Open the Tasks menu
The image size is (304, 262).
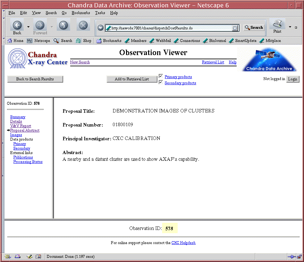(100, 13)
